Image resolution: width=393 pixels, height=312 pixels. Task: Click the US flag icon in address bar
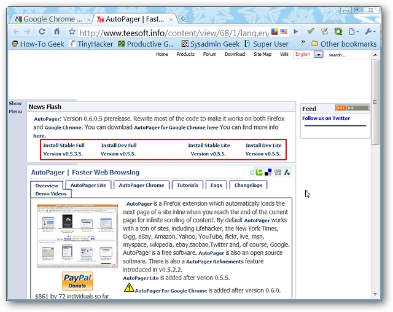[x=284, y=31]
